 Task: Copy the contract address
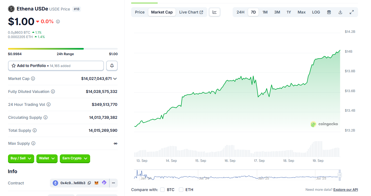(x=89, y=183)
